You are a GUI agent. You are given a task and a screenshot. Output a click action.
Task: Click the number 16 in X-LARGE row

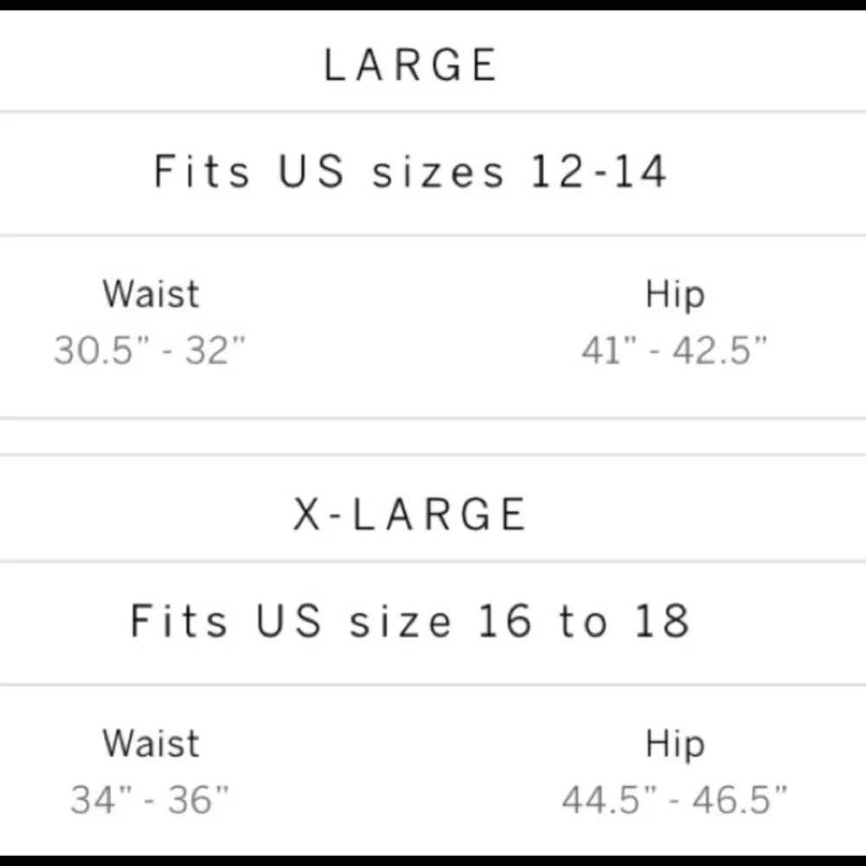coord(505,621)
